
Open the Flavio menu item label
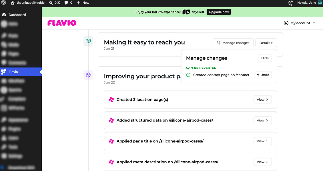pyautogui.click(x=13, y=72)
